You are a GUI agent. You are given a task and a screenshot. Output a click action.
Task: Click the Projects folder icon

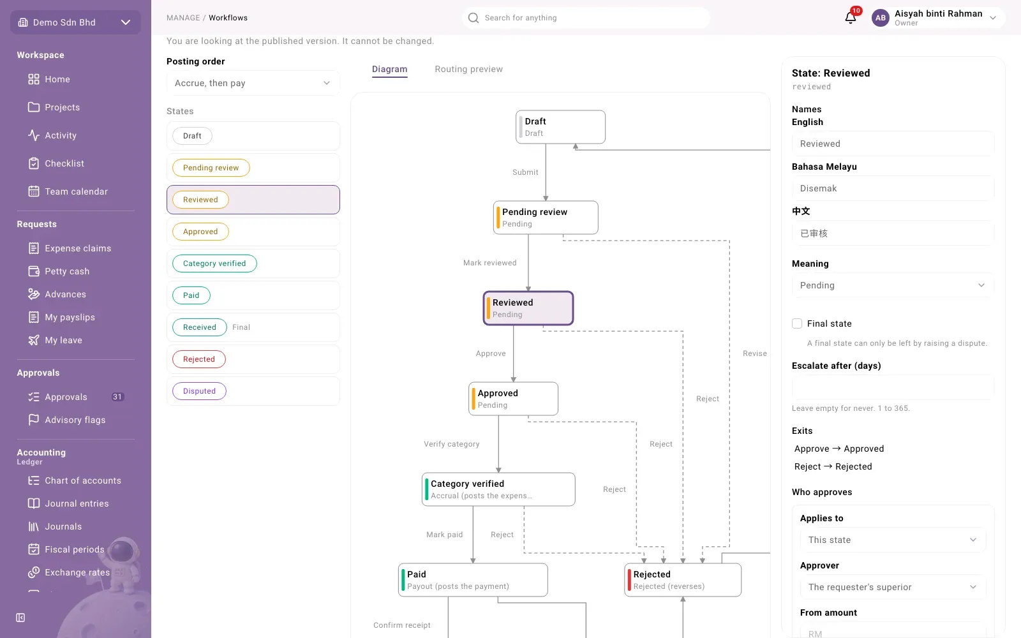click(x=34, y=107)
